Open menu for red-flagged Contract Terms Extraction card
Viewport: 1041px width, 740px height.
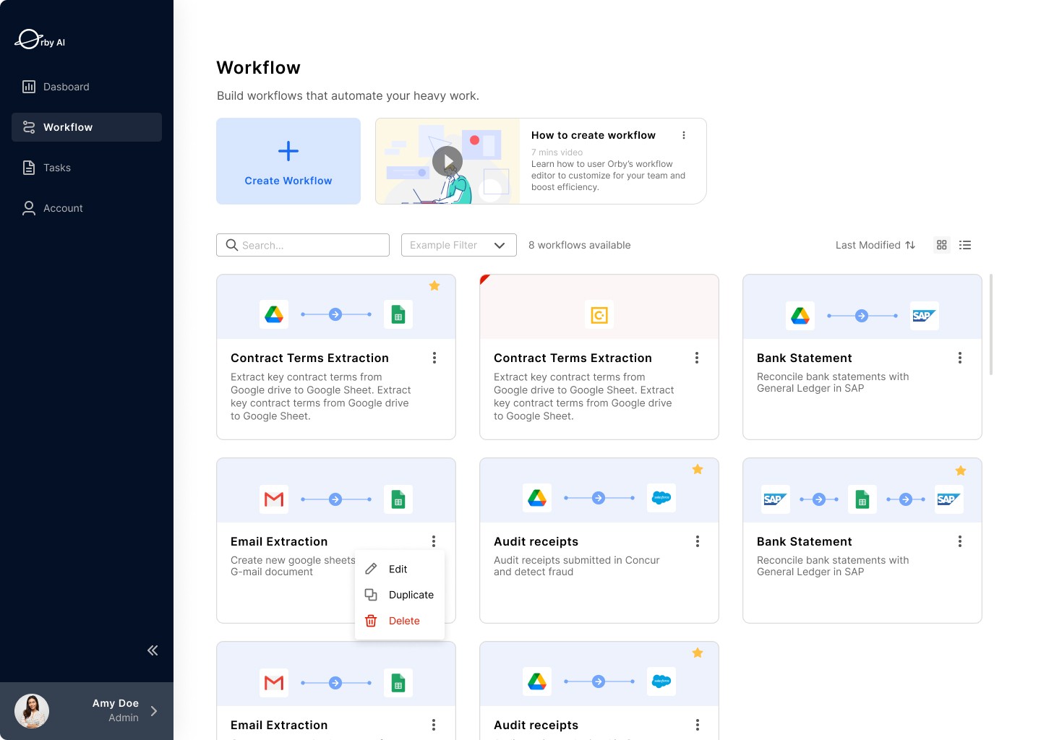click(697, 358)
